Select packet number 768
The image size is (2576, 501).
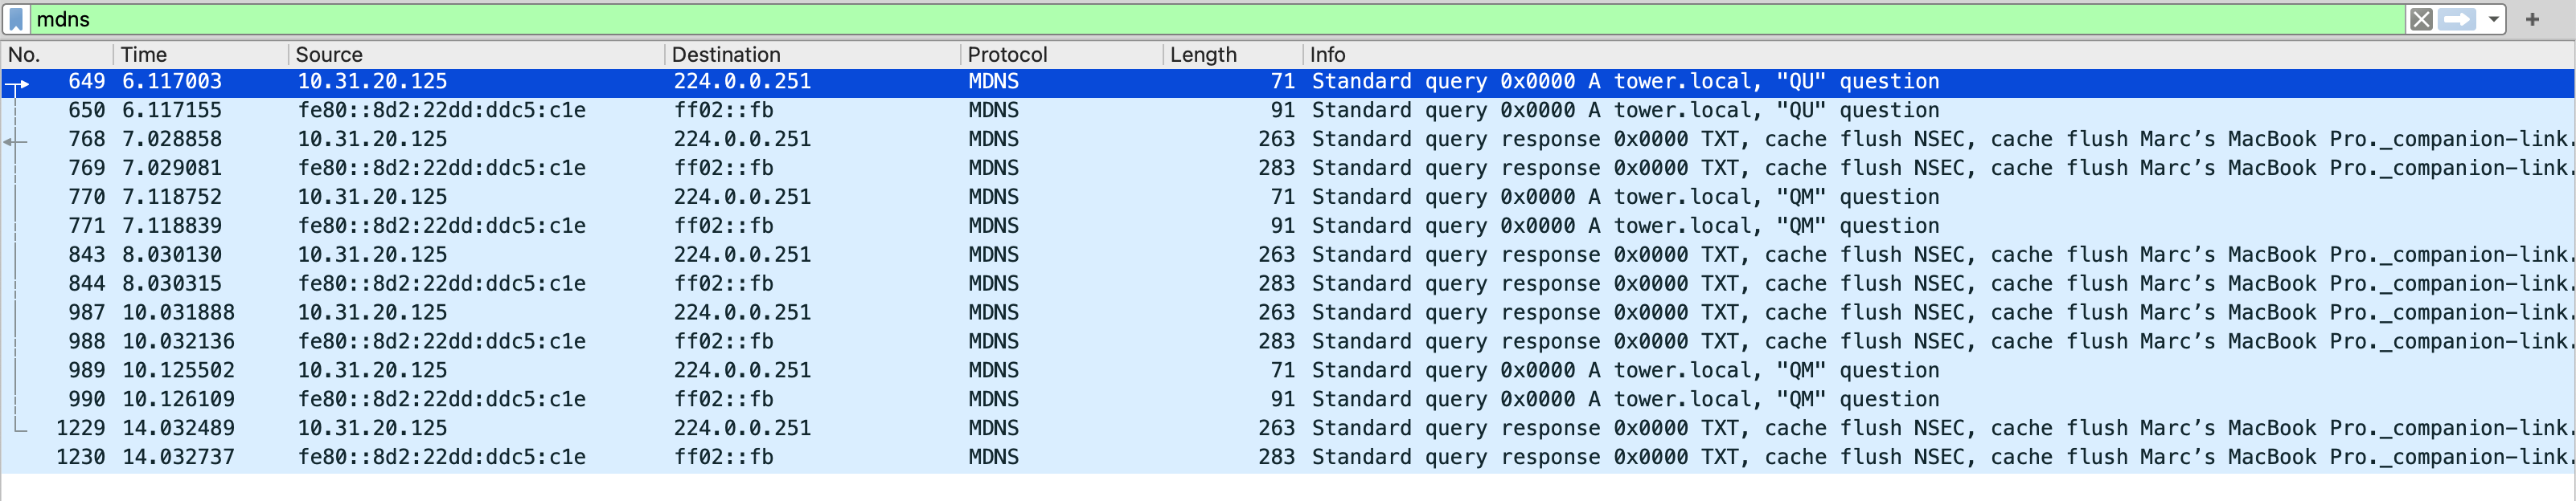click(x=1288, y=140)
